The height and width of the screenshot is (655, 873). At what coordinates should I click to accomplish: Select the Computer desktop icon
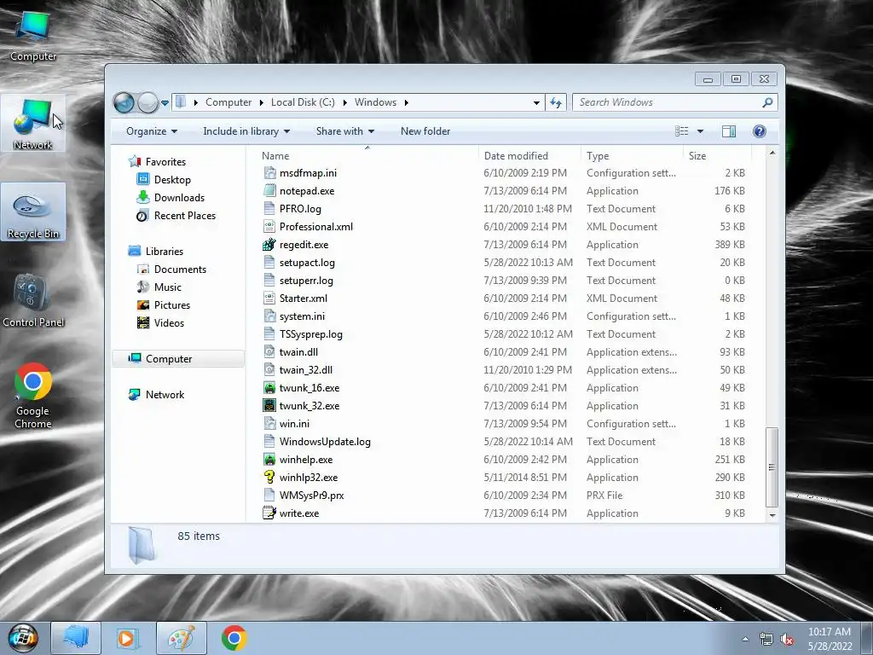33,36
